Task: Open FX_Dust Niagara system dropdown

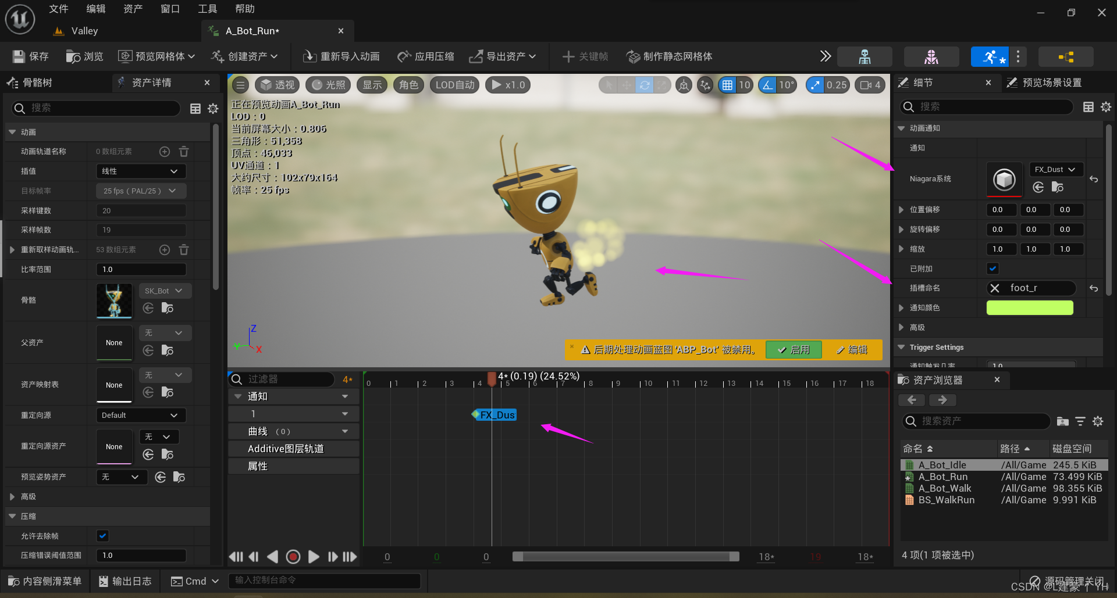Action: pyautogui.click(x=1056, y=170)
